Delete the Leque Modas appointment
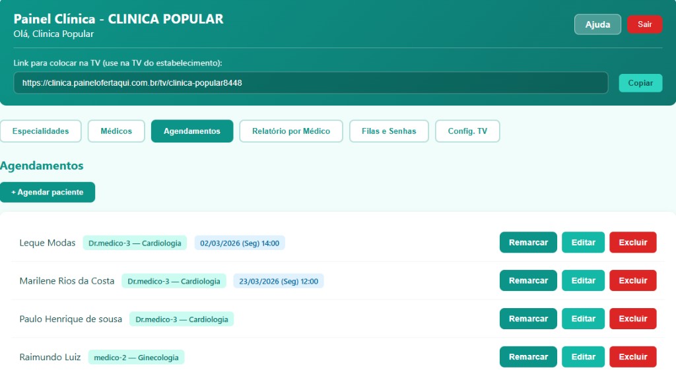Viewport: 676px width, 382px height. pos(632,243)
